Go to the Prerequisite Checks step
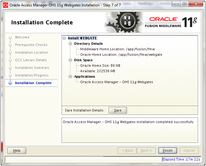The height and width of the screenshot is (166, 206). 31,45
